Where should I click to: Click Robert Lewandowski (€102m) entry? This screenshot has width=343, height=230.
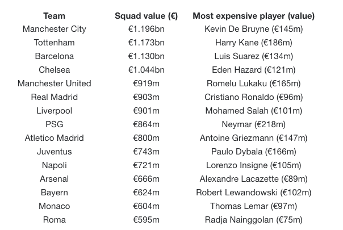(253, 193)
